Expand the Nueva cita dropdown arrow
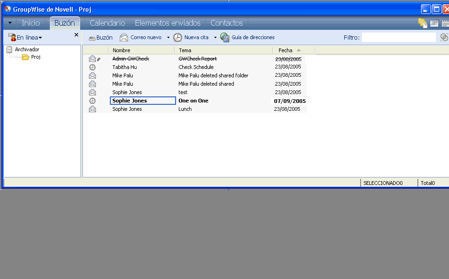This screenshot has height=279, width=449. pyautogui.click(x=215, y=38)
